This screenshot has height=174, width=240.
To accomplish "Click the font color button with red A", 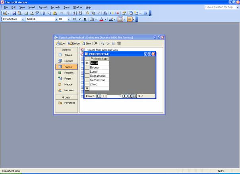I will [101, 19].
